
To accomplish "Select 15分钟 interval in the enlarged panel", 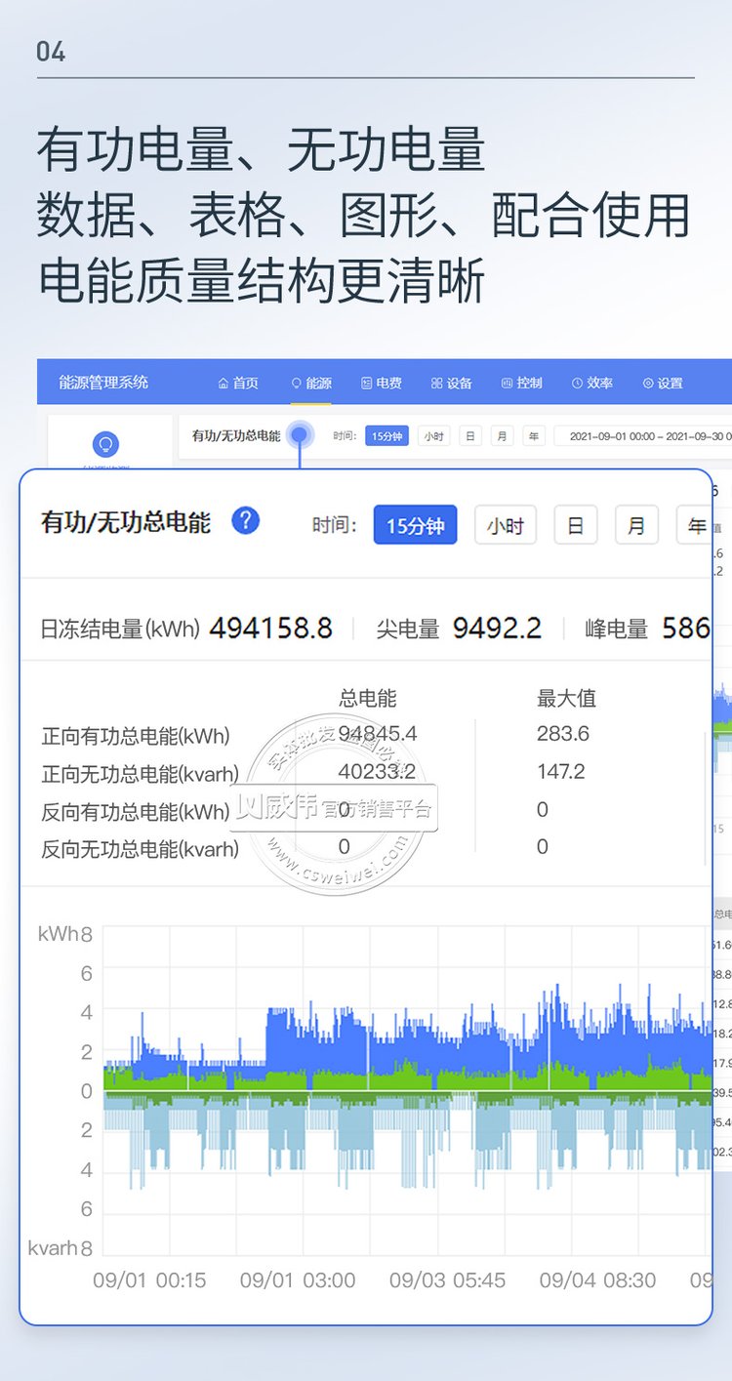I will point(415,526).
